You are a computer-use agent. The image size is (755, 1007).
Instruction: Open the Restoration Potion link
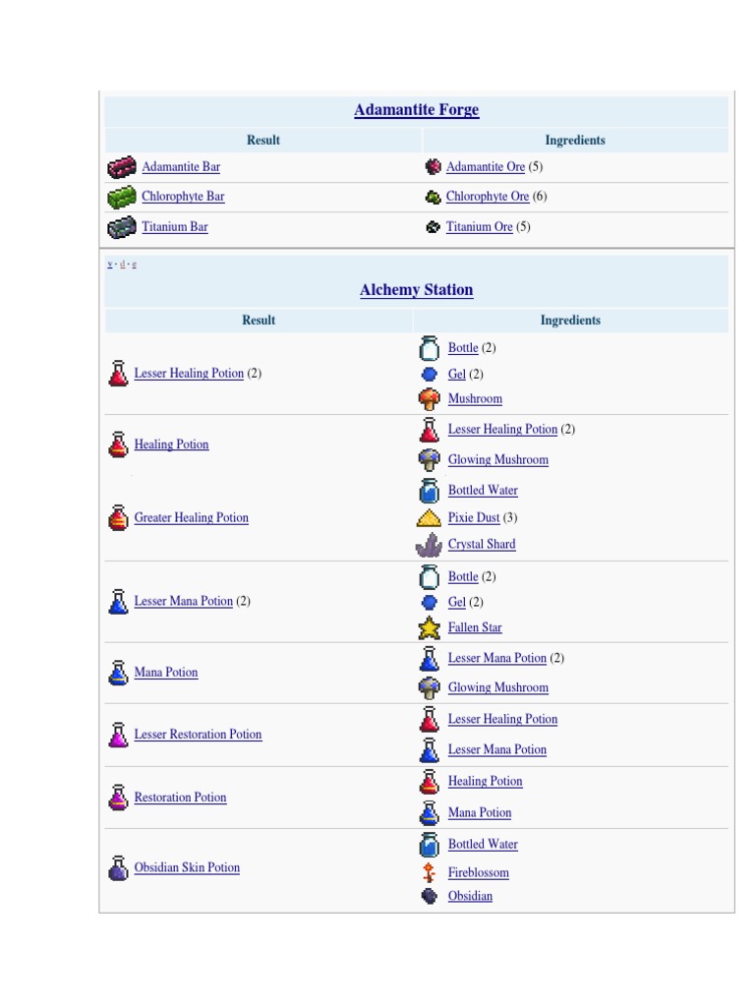tap(181, 797)
